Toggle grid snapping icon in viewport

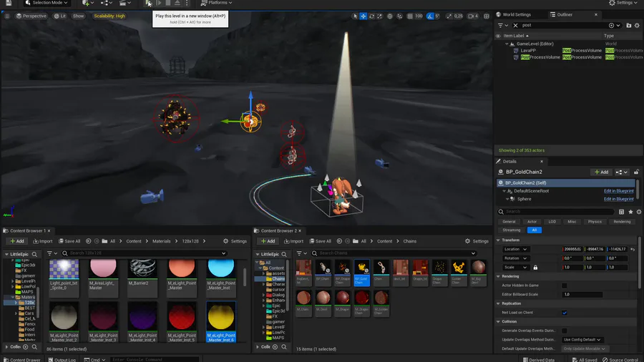410,16
